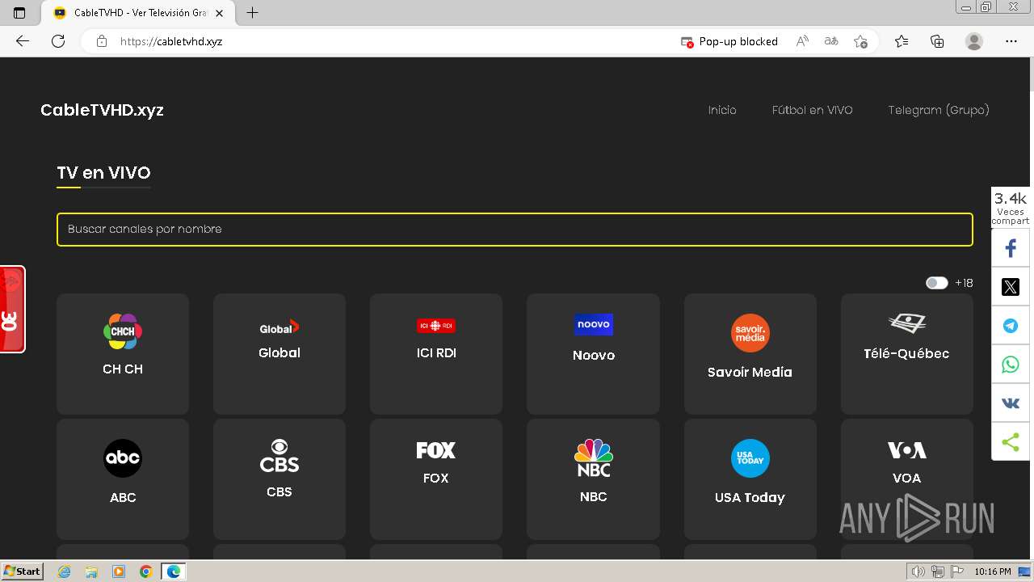
Task: Launch Chrome from the taskbar
Action: (x=146, y=571)
